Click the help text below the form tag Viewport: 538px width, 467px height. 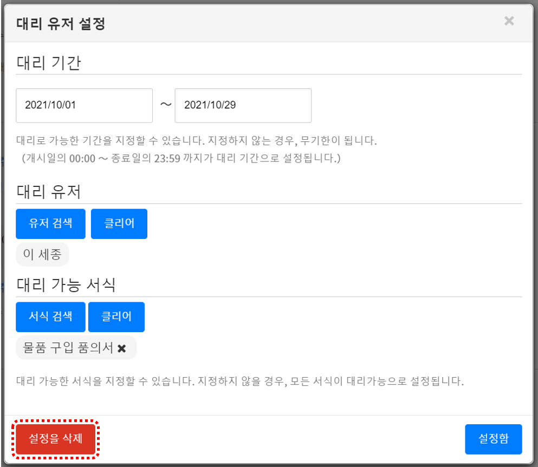pyautogui.click(x=240, y=381)
